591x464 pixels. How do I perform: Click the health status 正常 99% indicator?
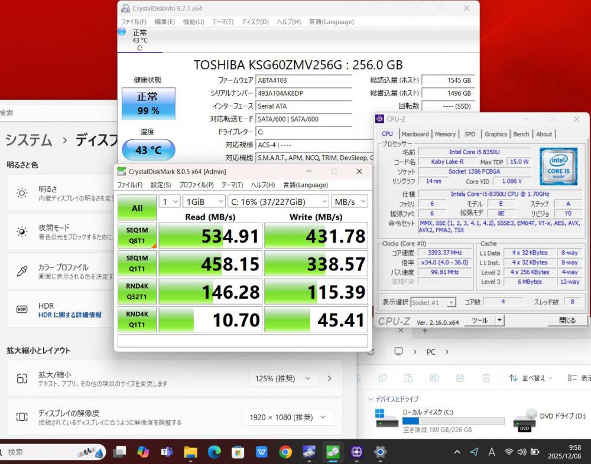[x=148, y=103]
